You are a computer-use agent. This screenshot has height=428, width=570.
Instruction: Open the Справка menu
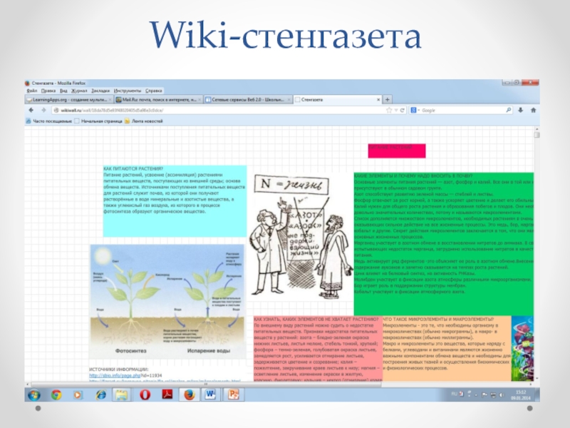pyautogui.click(x=154, y=91)
